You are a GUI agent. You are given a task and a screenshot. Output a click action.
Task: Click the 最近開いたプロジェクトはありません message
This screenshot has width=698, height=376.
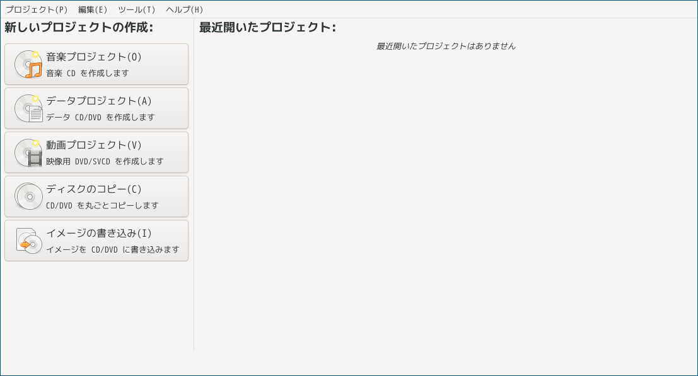(446, 46)
